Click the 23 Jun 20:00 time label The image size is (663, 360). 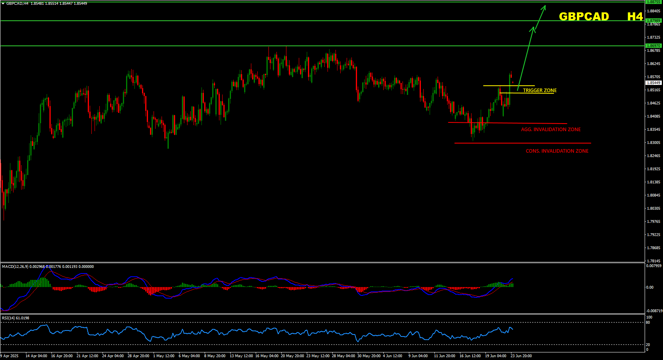coord(521,356)
